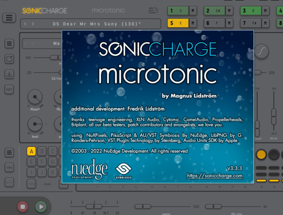Select pattern G
283x215 pixels.
(x=53, y=162)
